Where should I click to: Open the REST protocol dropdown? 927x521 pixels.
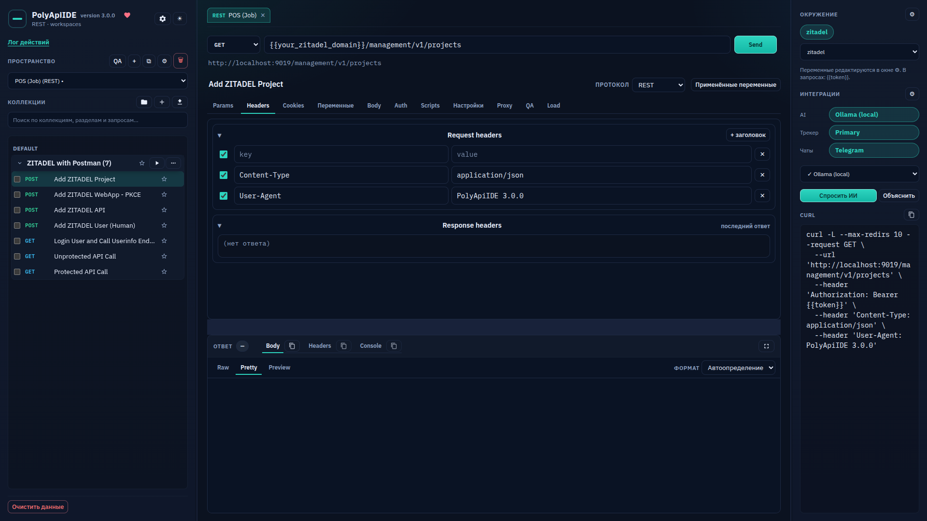click(x=659, y=85)
